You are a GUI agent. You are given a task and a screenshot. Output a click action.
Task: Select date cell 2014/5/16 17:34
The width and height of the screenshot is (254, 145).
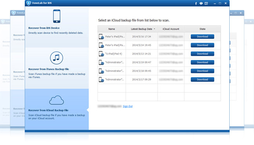point(141,37)
